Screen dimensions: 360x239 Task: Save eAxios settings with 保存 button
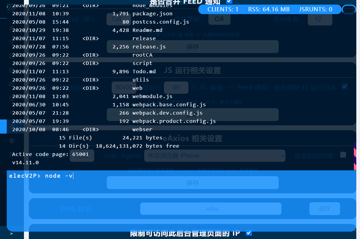tap(193, 183)
